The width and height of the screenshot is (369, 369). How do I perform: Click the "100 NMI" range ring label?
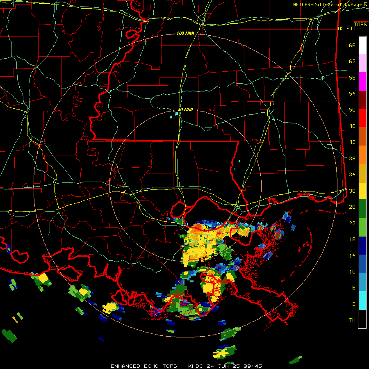[185, 34]
